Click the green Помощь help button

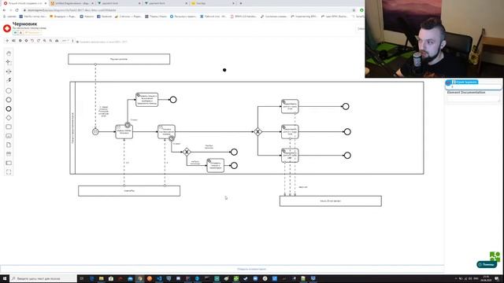(487, 264)
